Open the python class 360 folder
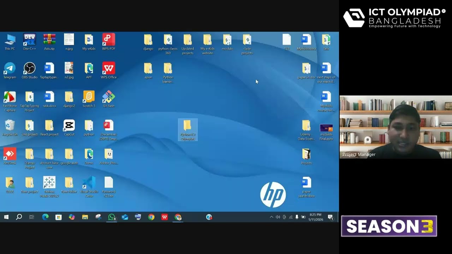The image size is (452, 254). 168,44
